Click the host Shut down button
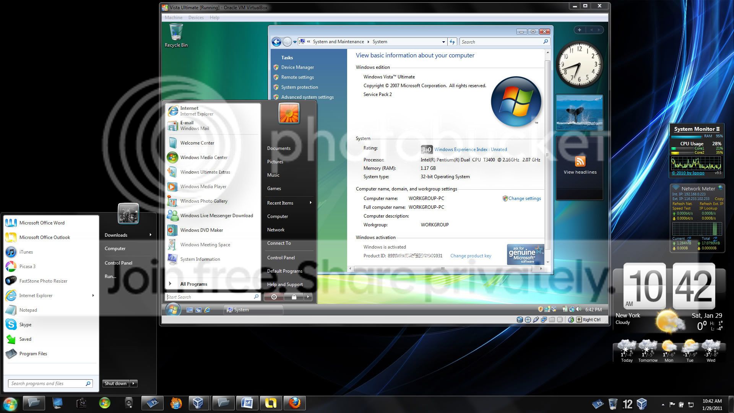The width and height of the screenshot is (734, 413). [115, 383]
